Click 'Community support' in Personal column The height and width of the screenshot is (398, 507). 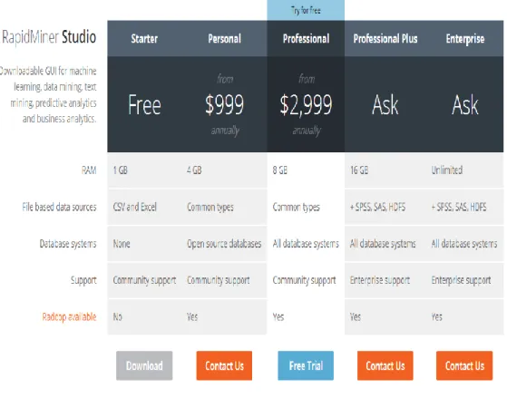pos(219,280)
